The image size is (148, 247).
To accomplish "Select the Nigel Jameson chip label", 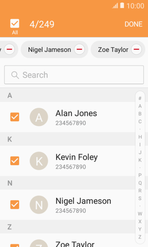I will (49, 50).
